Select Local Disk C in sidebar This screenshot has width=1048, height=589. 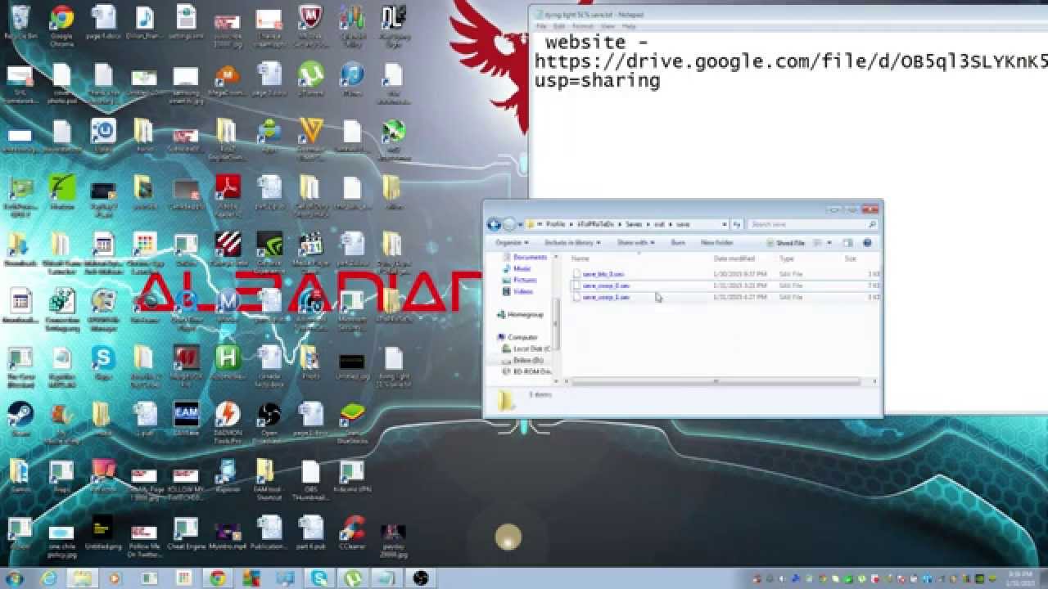525,348
